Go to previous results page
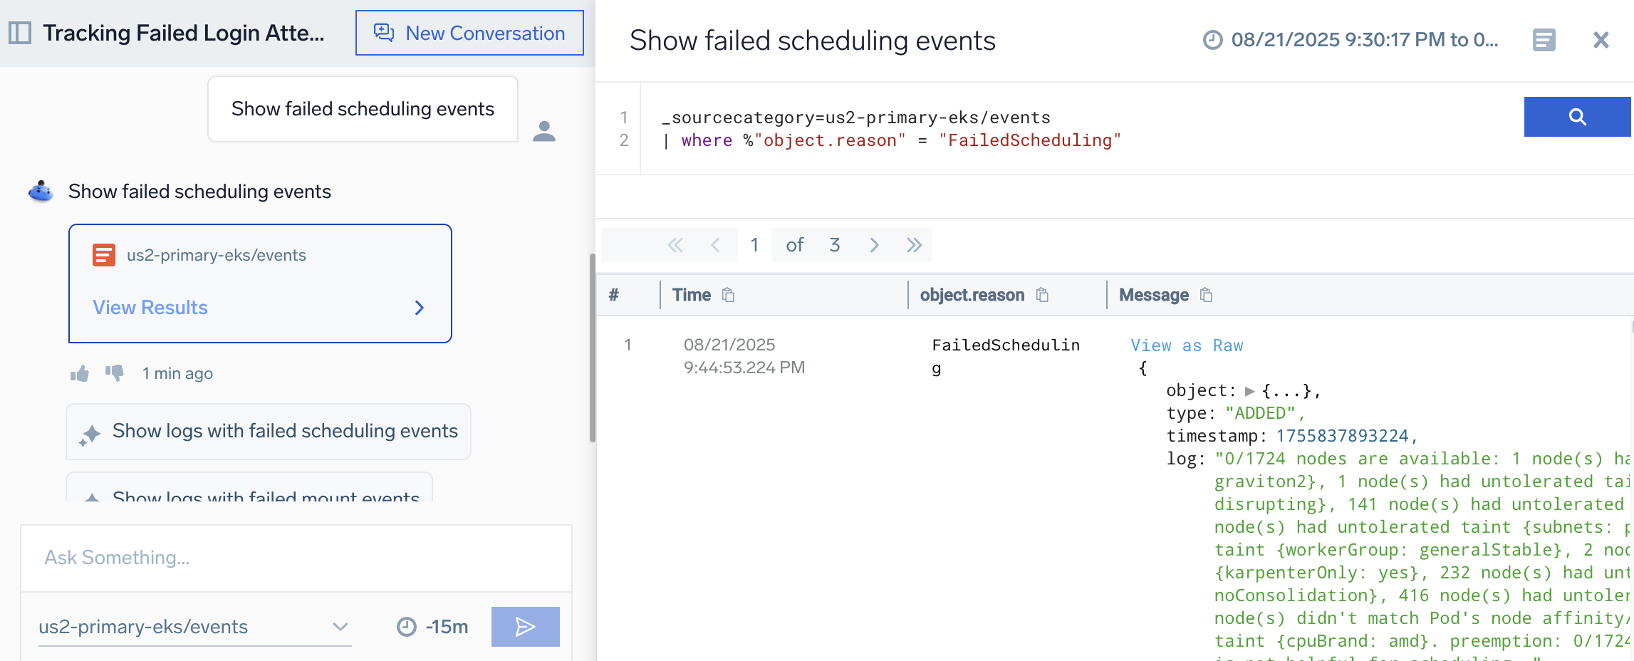 pos(715,245)
